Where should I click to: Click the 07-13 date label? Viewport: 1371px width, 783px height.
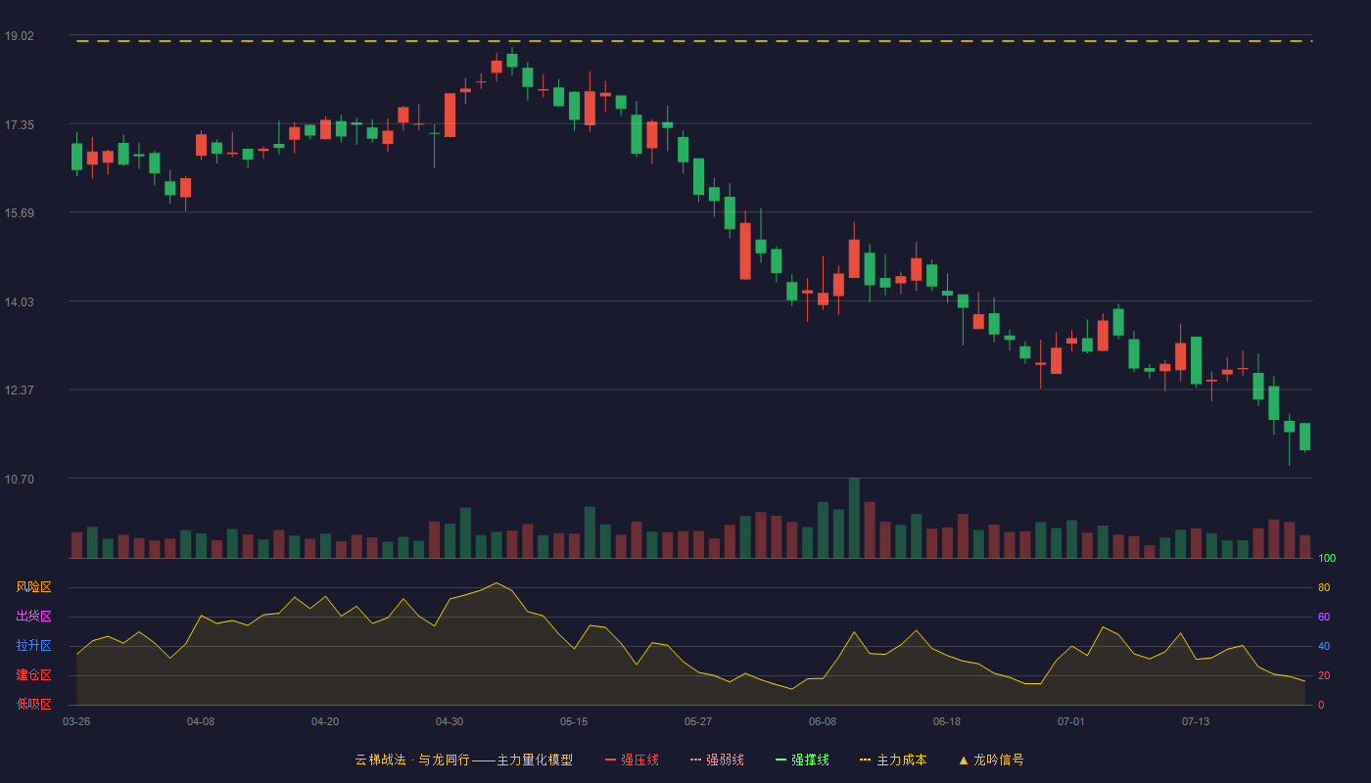point(1196,721)
